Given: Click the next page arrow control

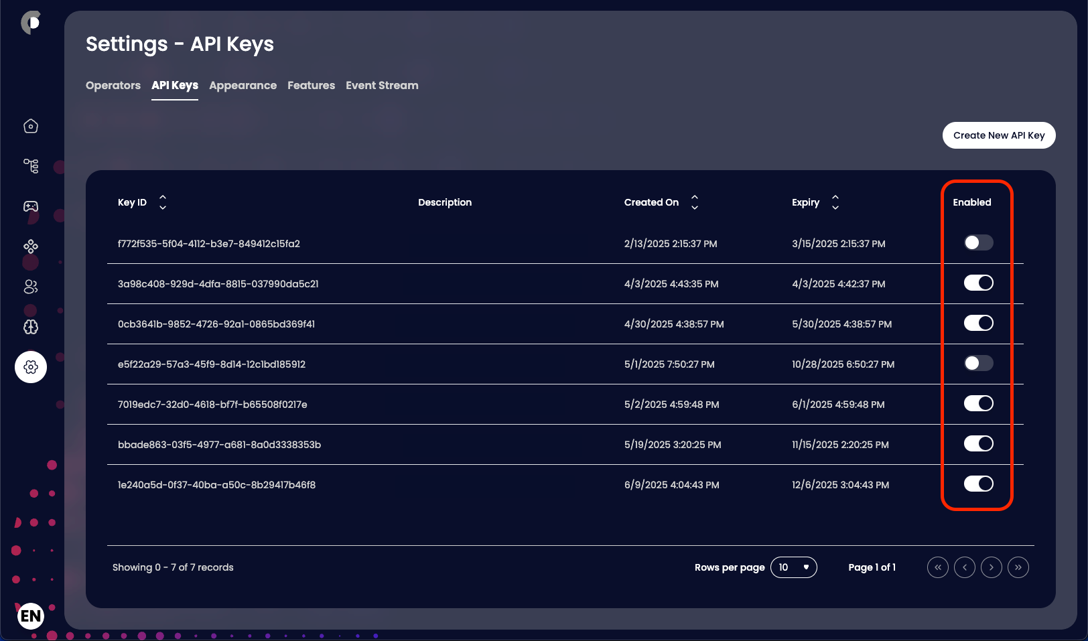Looking at the screenshot, I should click(x=991, y=567).
